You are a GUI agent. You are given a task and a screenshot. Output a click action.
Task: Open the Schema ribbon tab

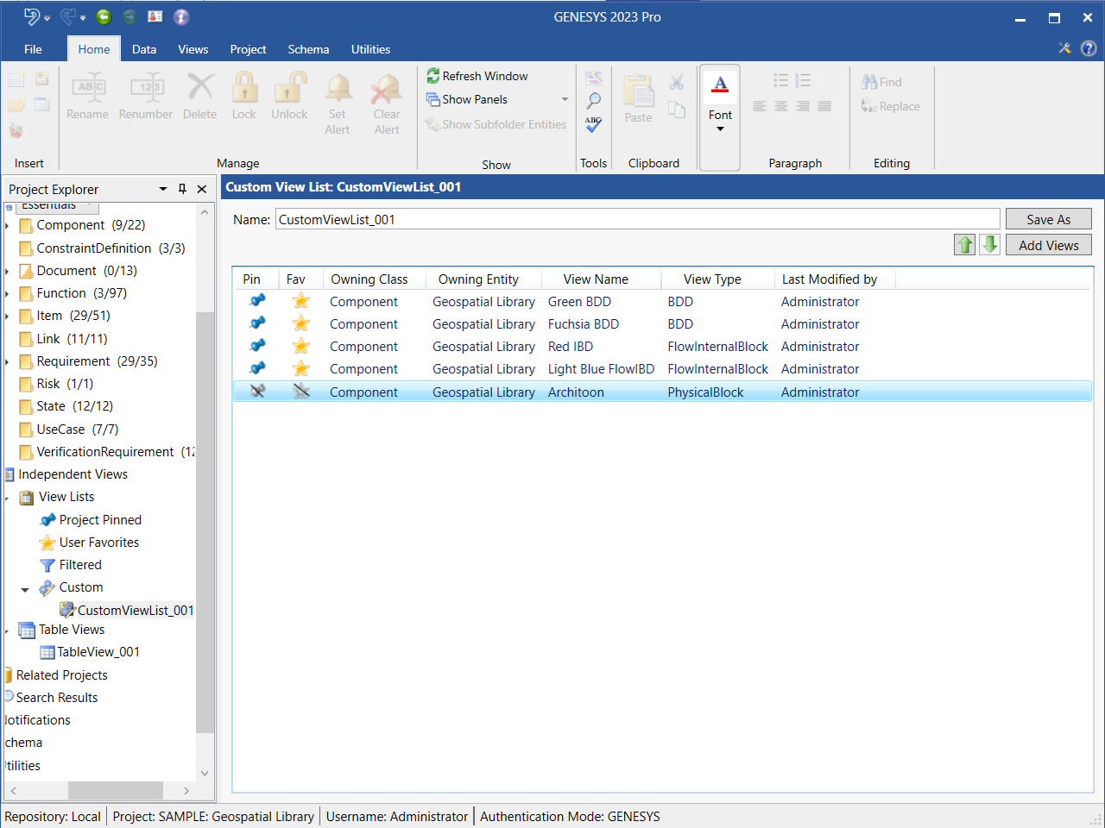click(x=308, y=49)
